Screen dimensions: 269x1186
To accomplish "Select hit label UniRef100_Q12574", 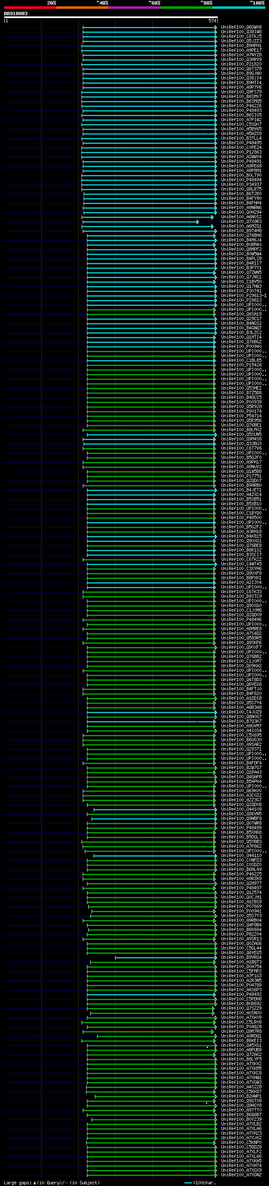I will click(x=241, y=893).
